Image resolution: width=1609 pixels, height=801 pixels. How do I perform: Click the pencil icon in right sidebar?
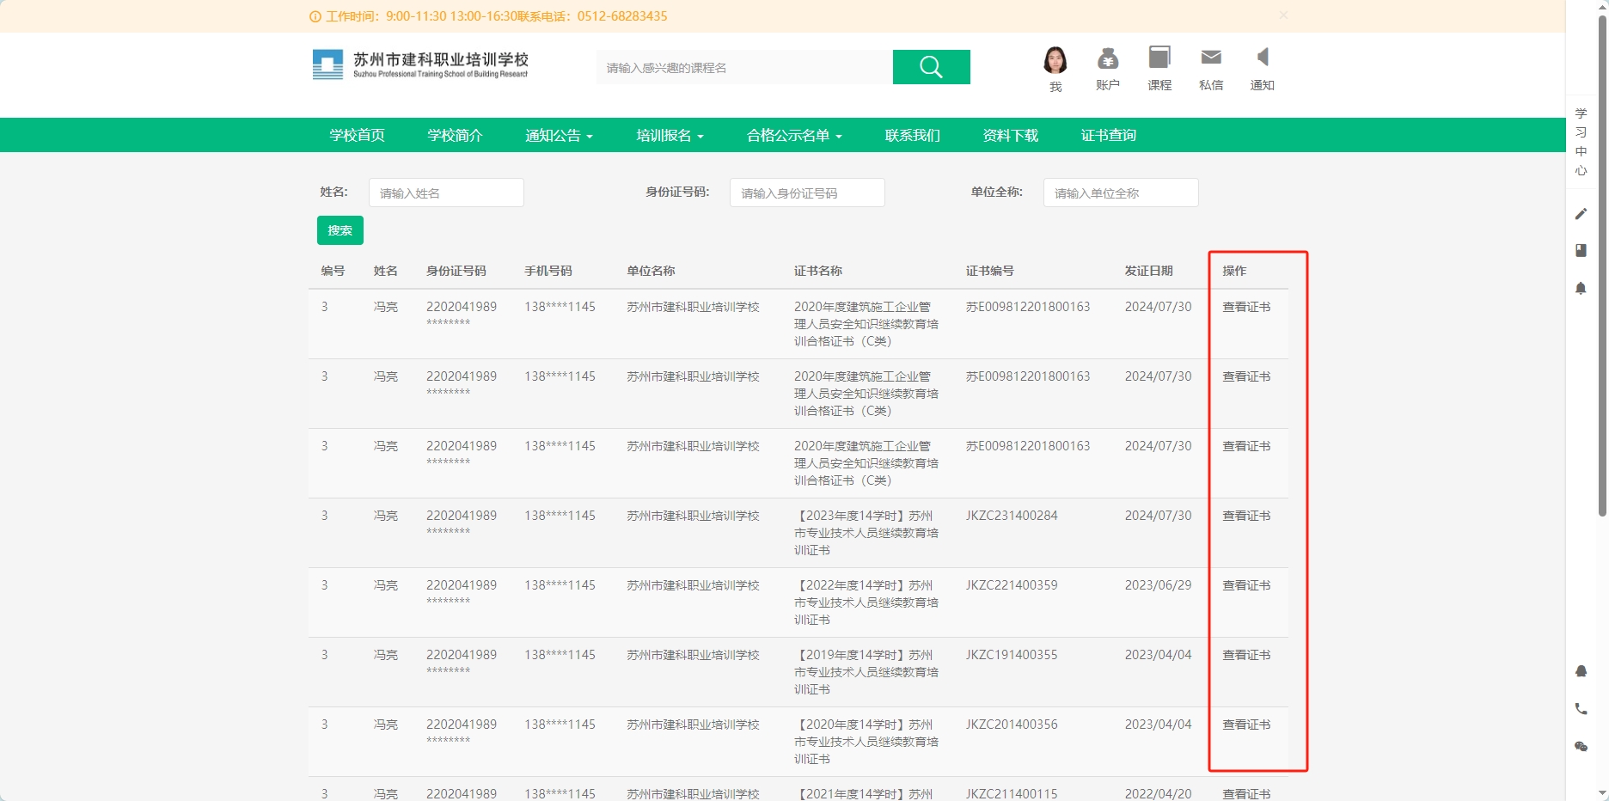pyautogui.click(x=1581, y=214)
